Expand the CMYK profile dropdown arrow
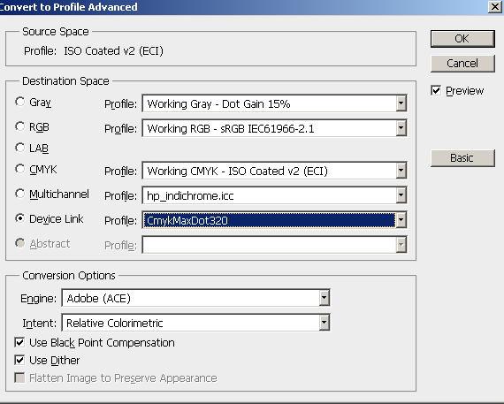 [401, 171]
